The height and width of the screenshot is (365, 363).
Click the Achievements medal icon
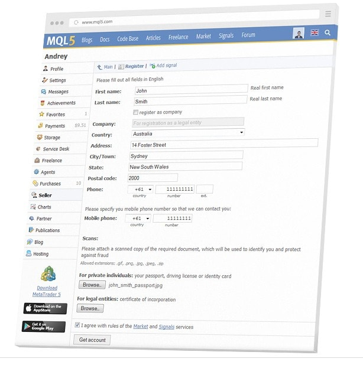click(x=43, y=103)
